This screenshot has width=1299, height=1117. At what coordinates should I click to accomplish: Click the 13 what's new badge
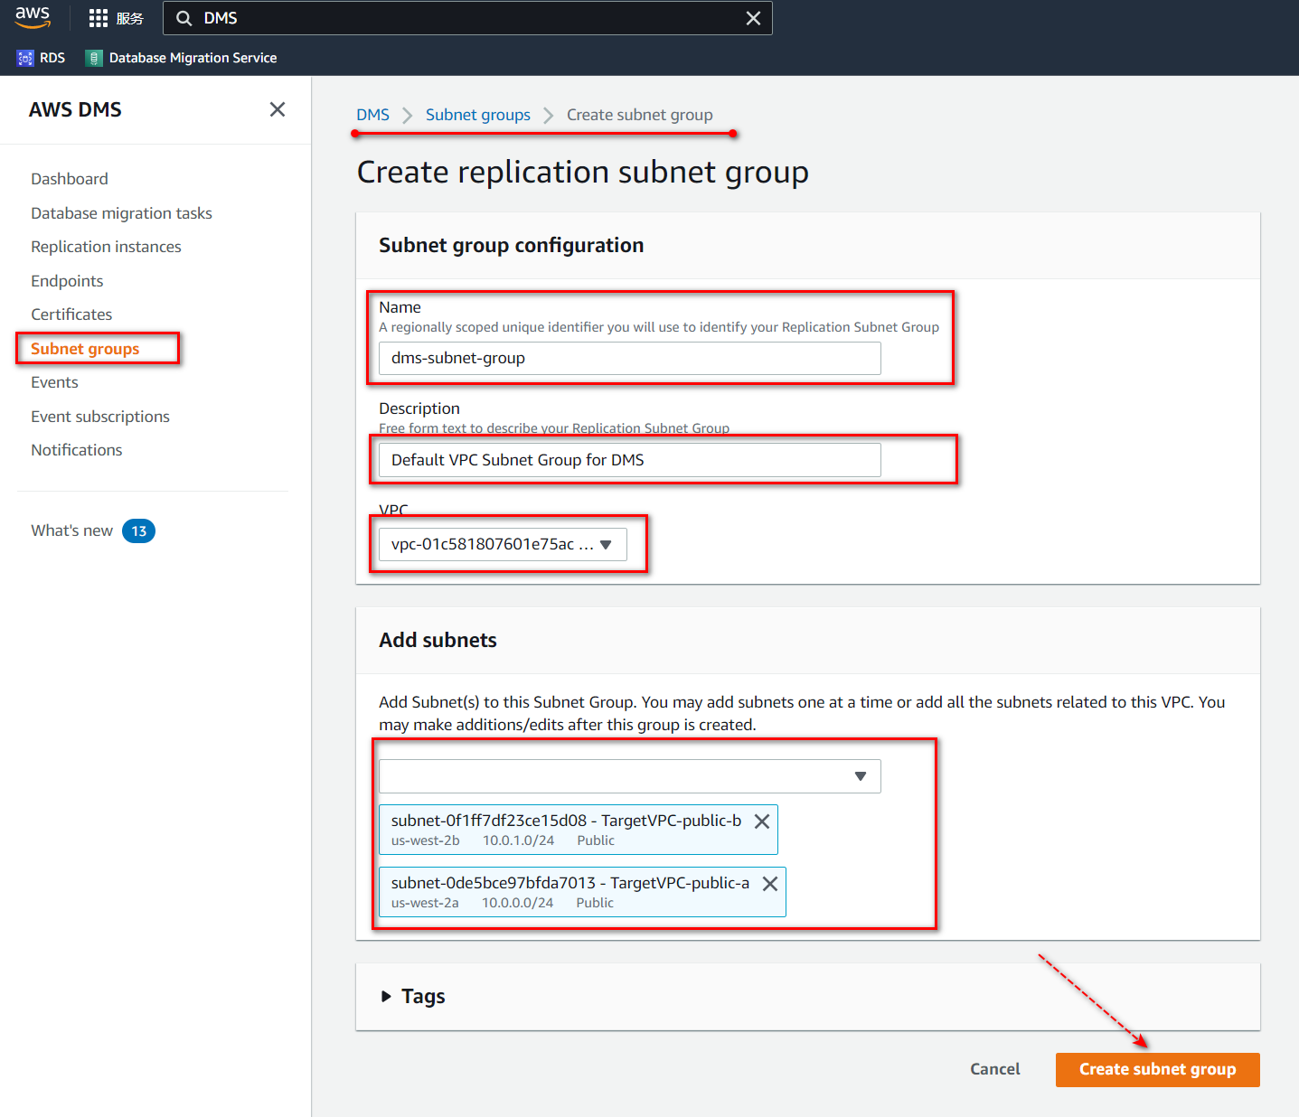coord(138,531)
